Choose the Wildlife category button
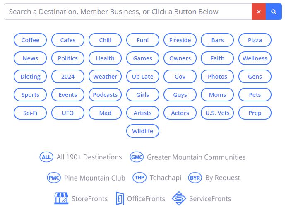Image resolution: width=286 pixels, height=212 pixels. pos(143,131)
